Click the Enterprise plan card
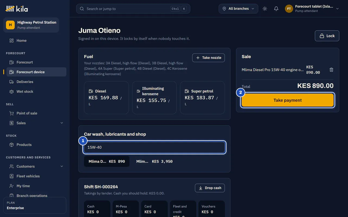The height and width of the screenshot is (217, 348). tap(35, 205)
